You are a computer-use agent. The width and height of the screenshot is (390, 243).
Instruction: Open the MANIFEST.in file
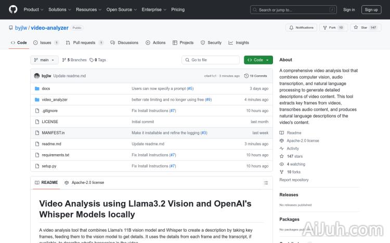53,133
